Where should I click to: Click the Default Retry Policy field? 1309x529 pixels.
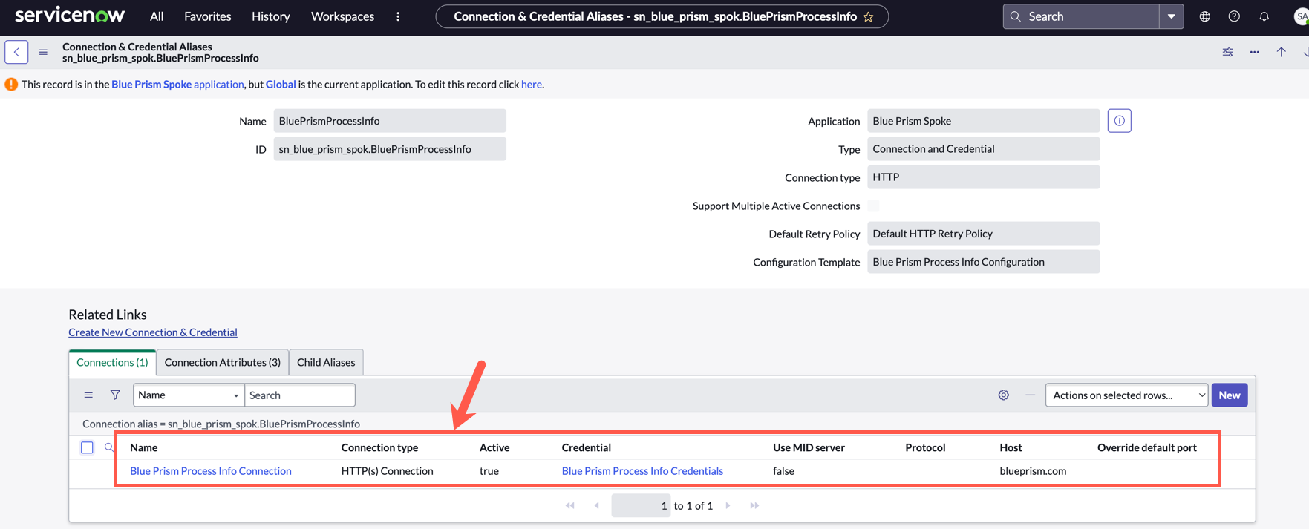tap(983, 234)
